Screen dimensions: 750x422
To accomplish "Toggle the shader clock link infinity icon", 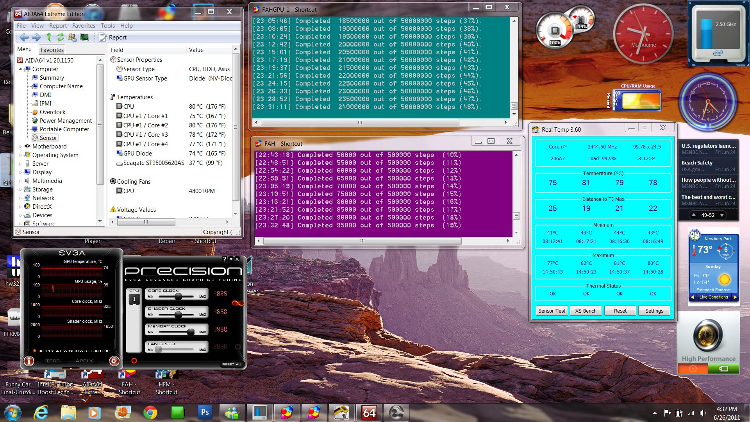I will 237,303.
